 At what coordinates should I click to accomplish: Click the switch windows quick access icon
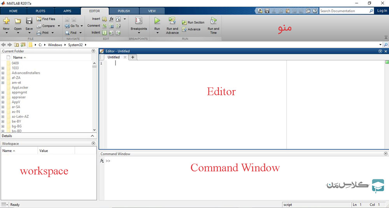(x=308, y=11)
